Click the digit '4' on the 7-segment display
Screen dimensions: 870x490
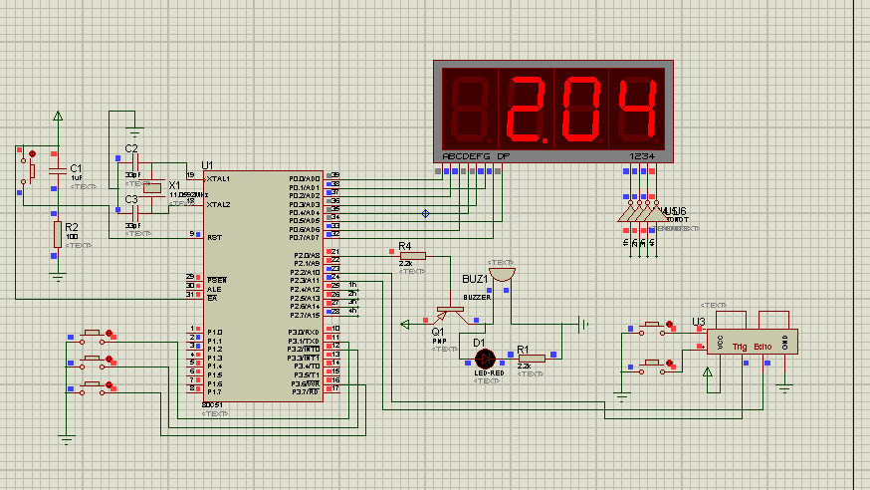637,109
